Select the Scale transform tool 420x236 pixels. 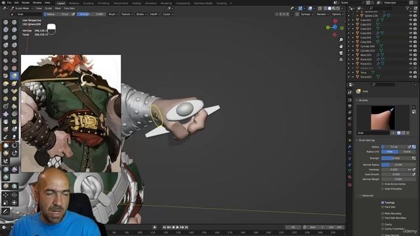6,203
